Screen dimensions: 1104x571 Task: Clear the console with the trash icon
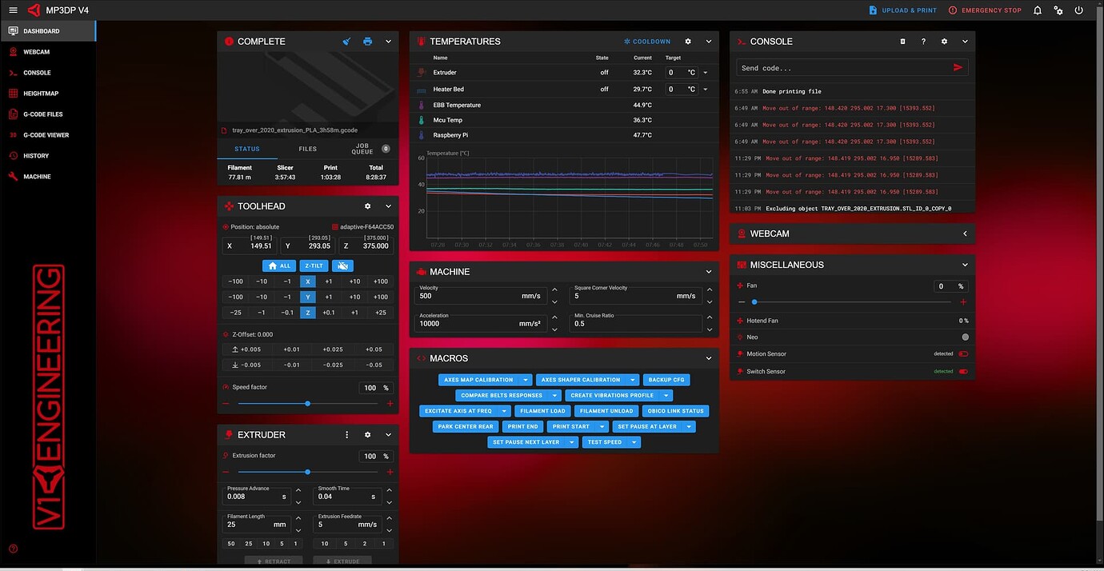coord(902,41)
